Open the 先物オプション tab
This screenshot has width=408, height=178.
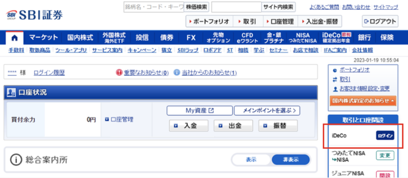click(x=218, y=38)
